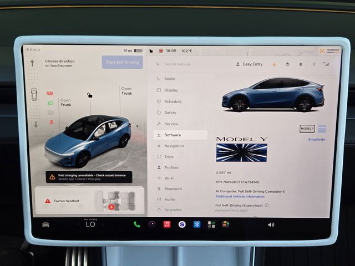355x266 pixels.
Task: Open the Wi-Fi settings menu
Action: (x=180, y=178)
